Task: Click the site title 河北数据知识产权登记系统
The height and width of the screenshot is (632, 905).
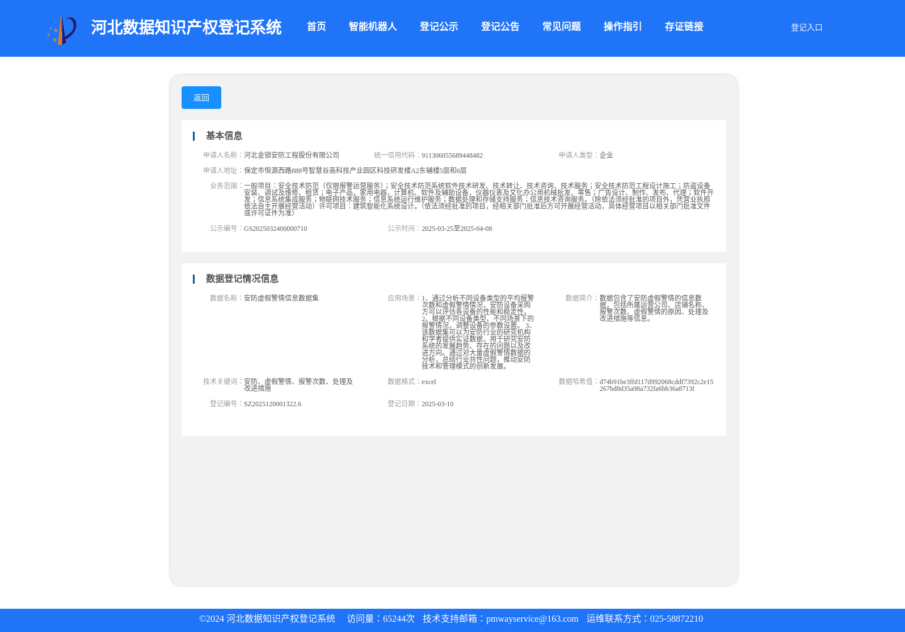Action: 186,27
